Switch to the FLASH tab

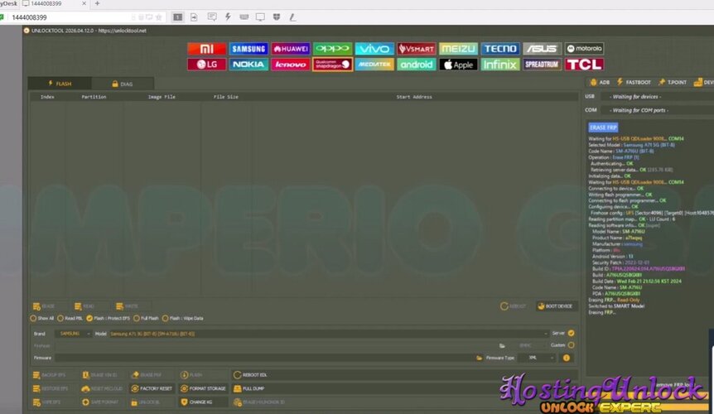coord(60,84)
